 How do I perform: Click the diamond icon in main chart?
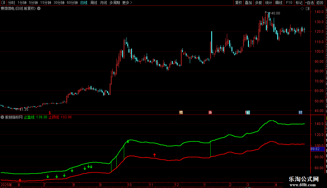[x=302, y=9]
